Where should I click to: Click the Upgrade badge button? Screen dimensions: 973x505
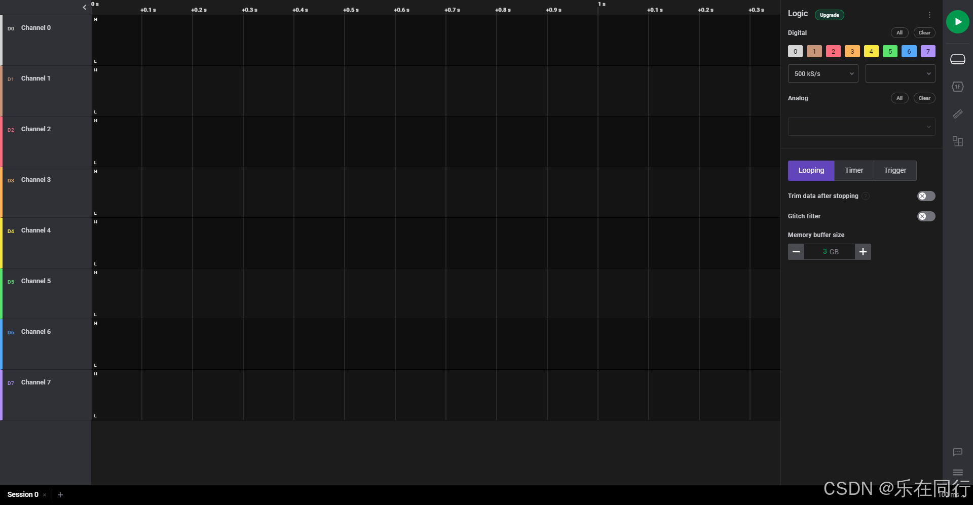coord(830,15)
